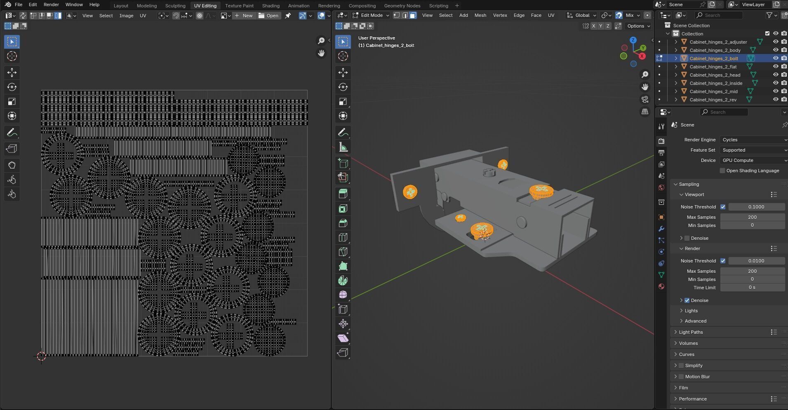Hide Cabinet_hinges_2_body in viewport

click(x=775, y=50)
